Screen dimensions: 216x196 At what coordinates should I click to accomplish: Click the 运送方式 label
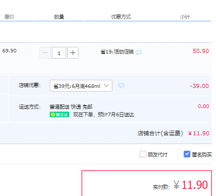[30, 107]
